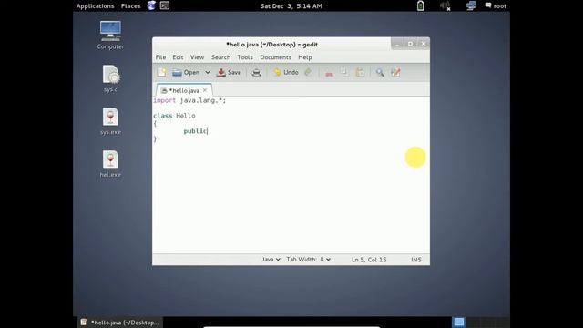This screenshot has height=328, width=583.
Task: Click hello.java taskbar window button
Action: coord(120,323)
